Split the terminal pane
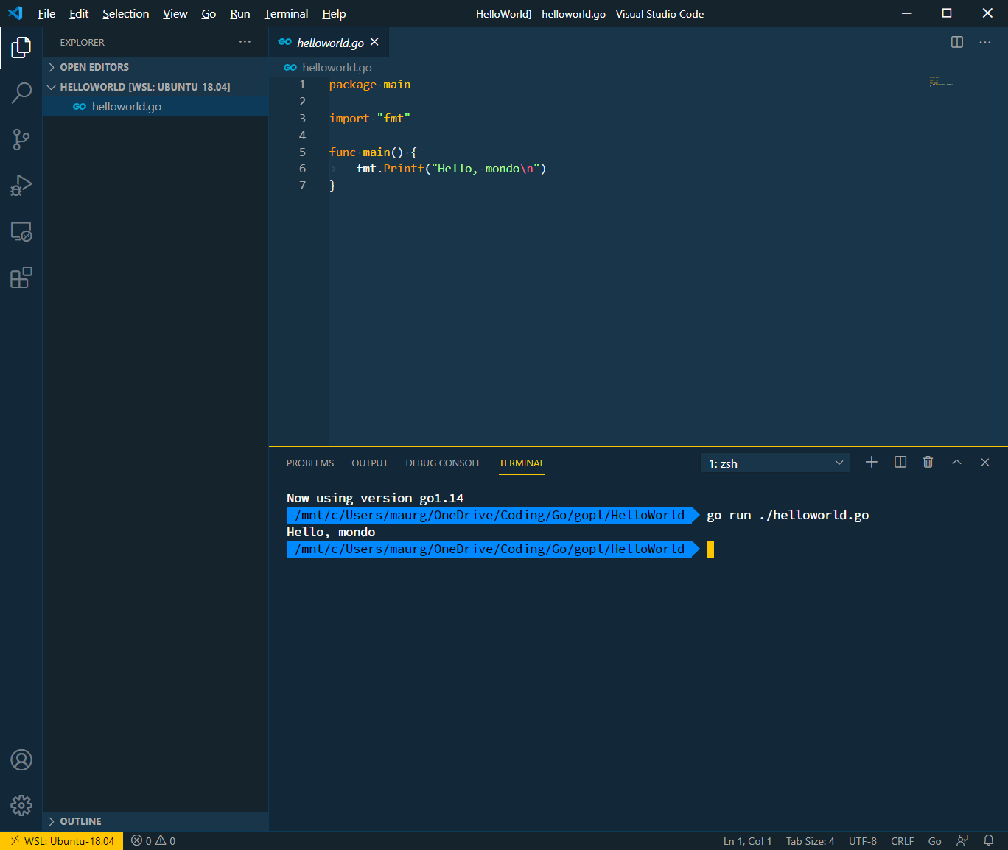The height and width of the screenshot is (850, 1008). pyautogui.click(x=900, y=462)
